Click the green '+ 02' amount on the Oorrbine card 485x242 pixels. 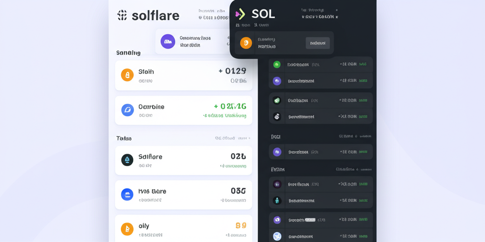tap(230, 106)
